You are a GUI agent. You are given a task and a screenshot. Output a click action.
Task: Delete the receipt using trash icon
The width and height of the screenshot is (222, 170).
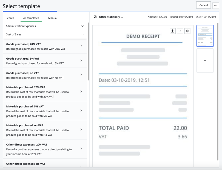187,31
